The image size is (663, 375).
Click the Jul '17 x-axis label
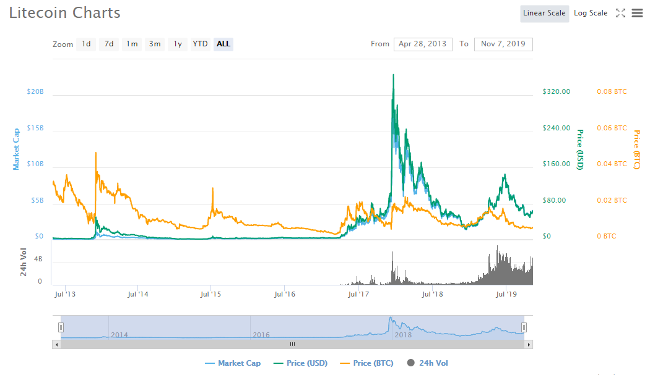pyautogui.click(x=358, y=295)
